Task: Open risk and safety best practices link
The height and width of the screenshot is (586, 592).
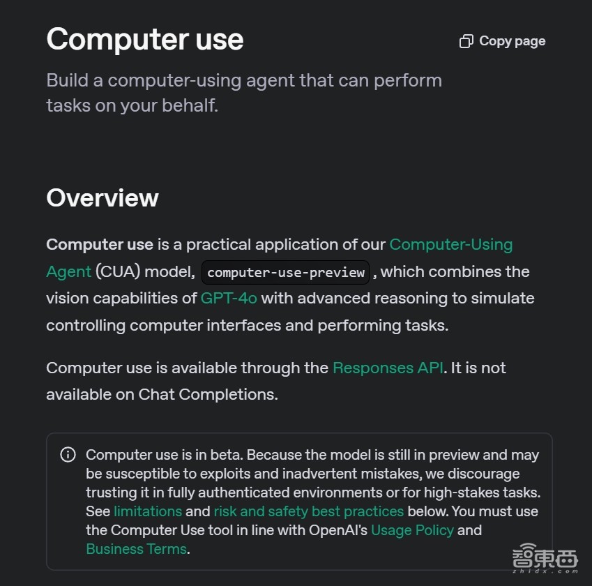Action: (308, 511)
